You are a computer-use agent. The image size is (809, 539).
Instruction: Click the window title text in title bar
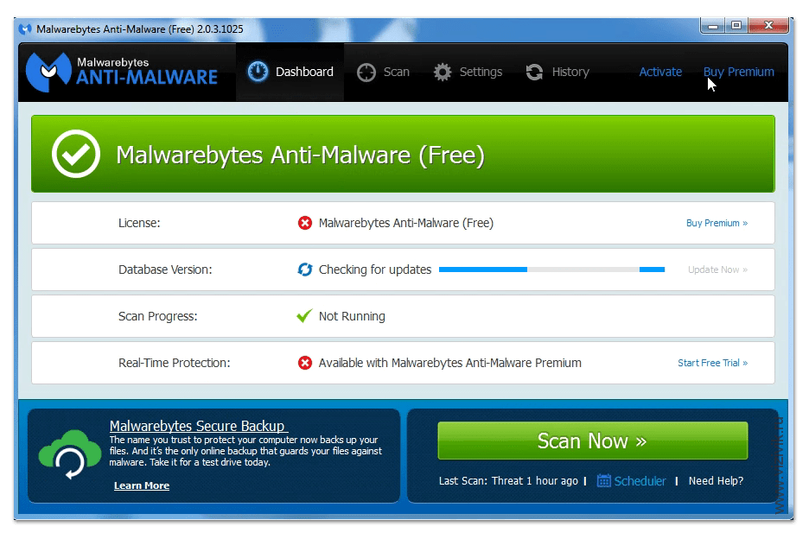(x=140, y=29)
